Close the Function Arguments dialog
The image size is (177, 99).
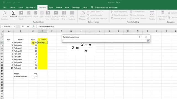146,37
